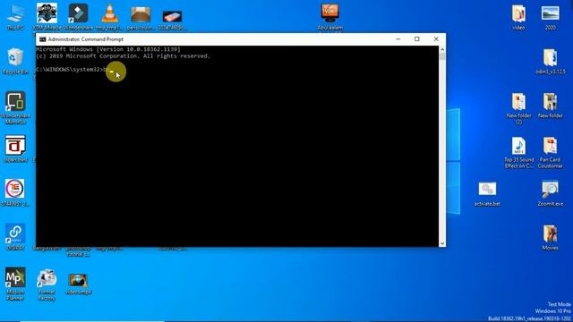Open the video folder on desktop

point(518,16)
